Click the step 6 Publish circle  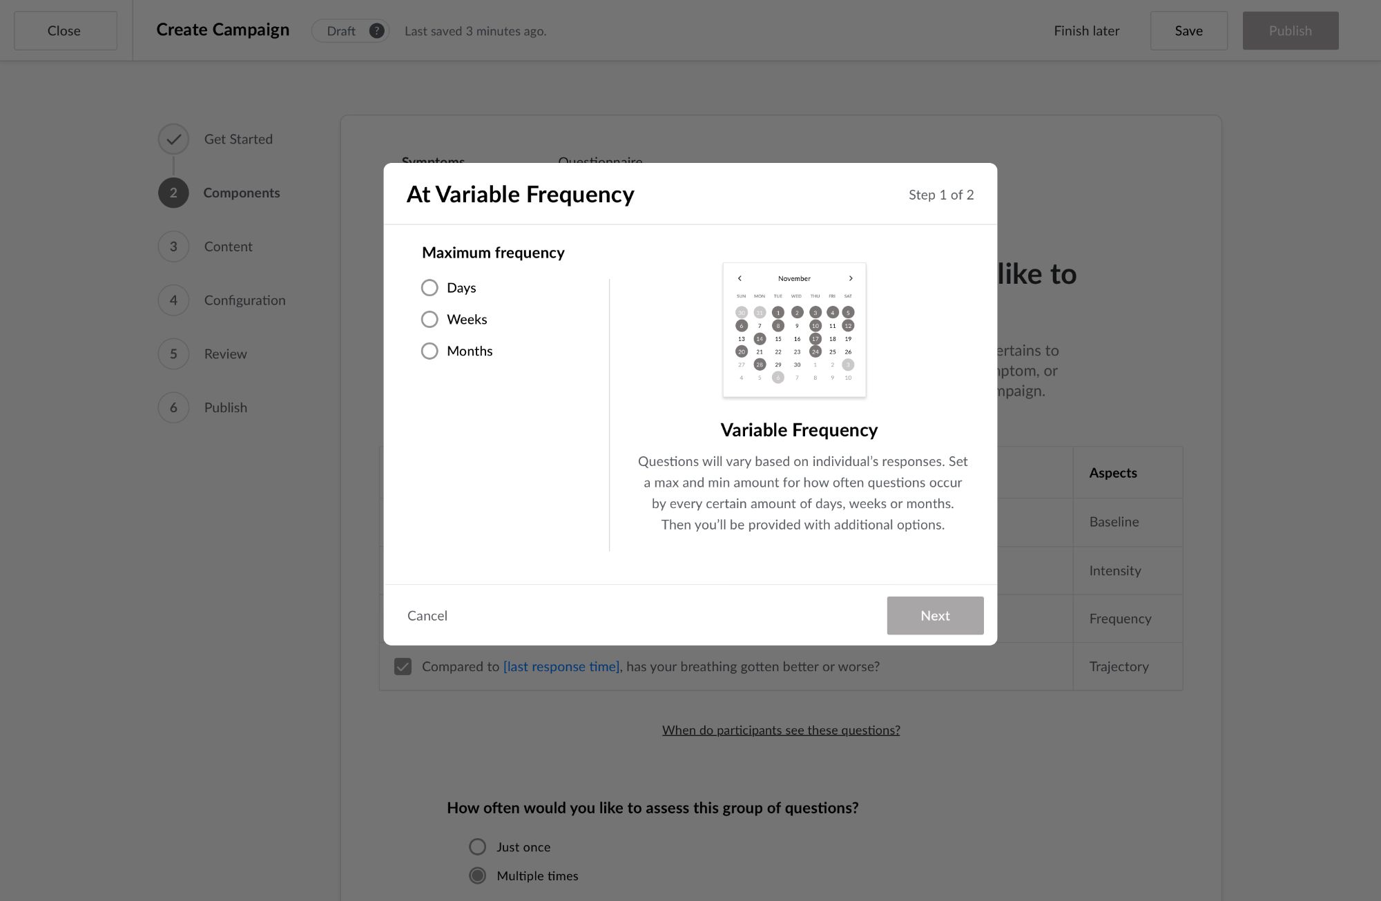click(x=173, y=407)
